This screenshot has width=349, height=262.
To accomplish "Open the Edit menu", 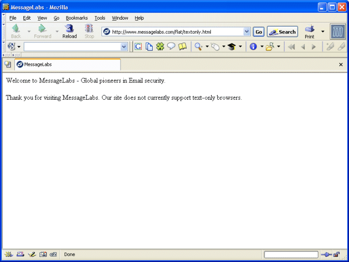I will 27,18.
